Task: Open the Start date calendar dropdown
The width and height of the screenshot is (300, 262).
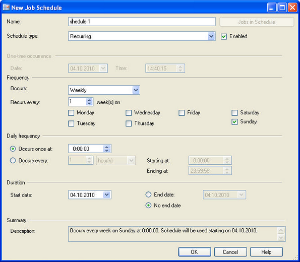Action: [x=107, y=194]
